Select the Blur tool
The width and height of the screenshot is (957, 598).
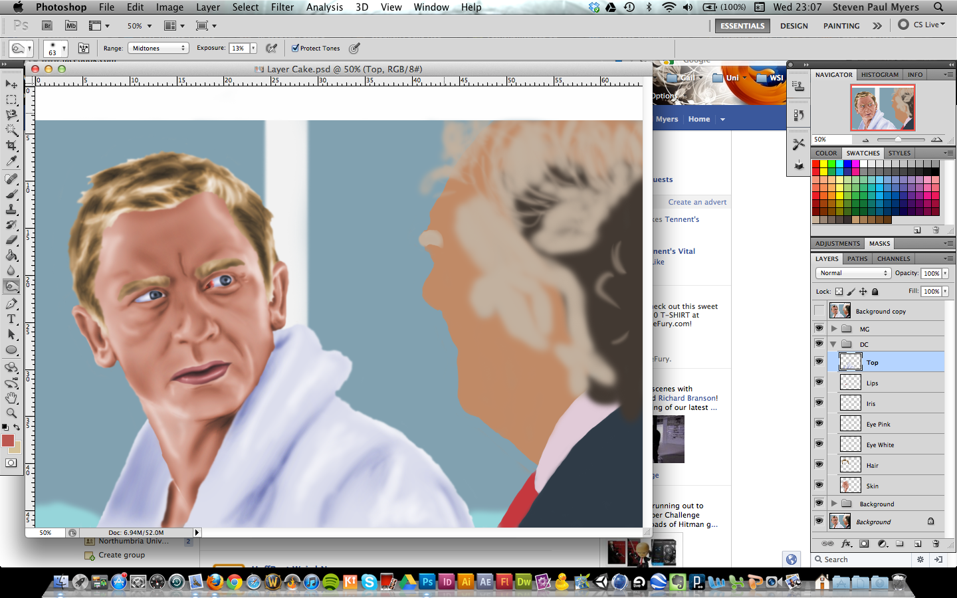[11, 270]
